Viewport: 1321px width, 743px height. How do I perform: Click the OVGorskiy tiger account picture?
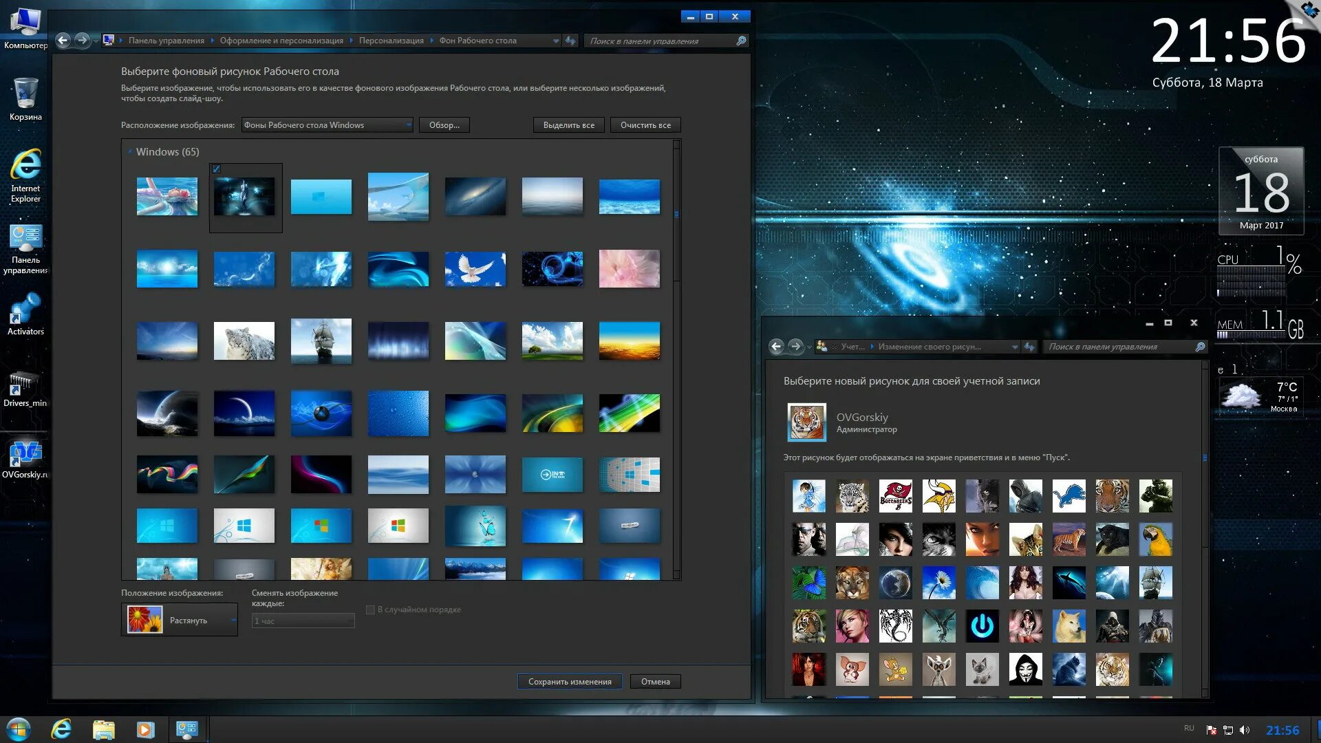806,422
